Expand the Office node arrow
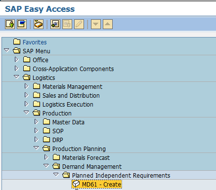 16,59
